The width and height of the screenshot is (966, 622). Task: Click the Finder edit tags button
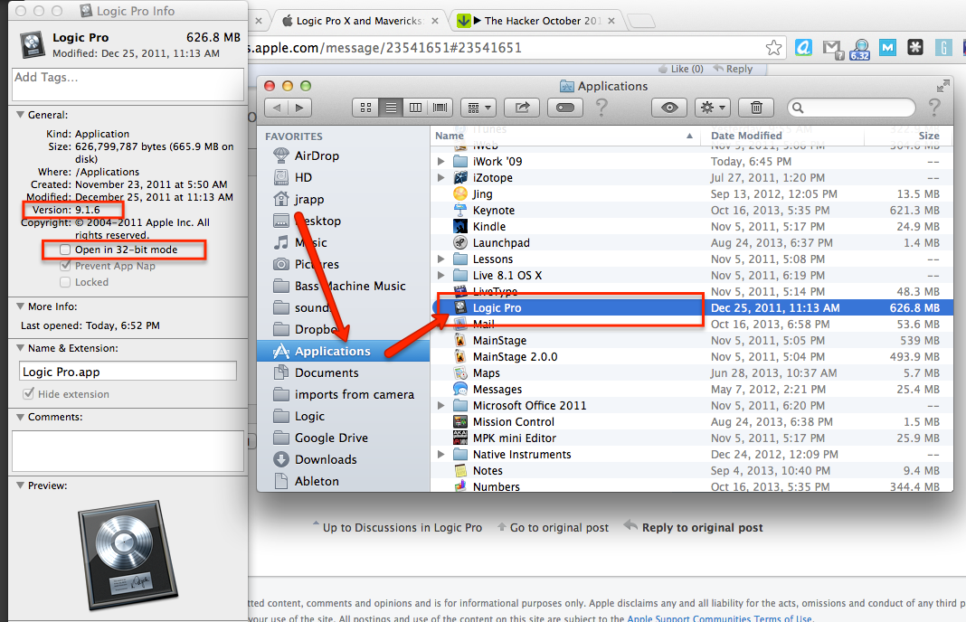point(565,108)
